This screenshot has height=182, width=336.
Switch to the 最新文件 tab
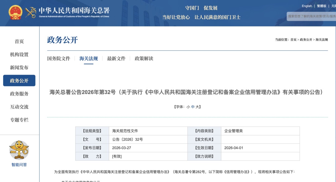tap(116, 58)
